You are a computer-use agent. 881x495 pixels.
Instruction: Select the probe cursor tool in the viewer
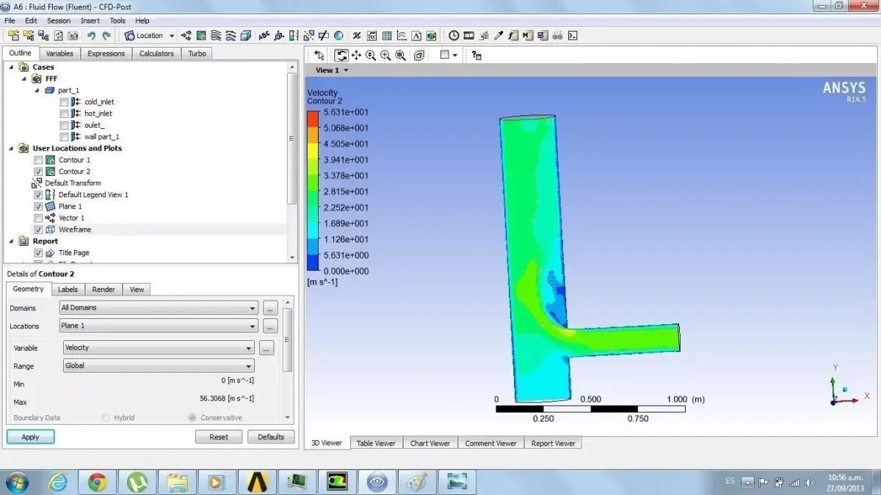(x=319, y=55)
